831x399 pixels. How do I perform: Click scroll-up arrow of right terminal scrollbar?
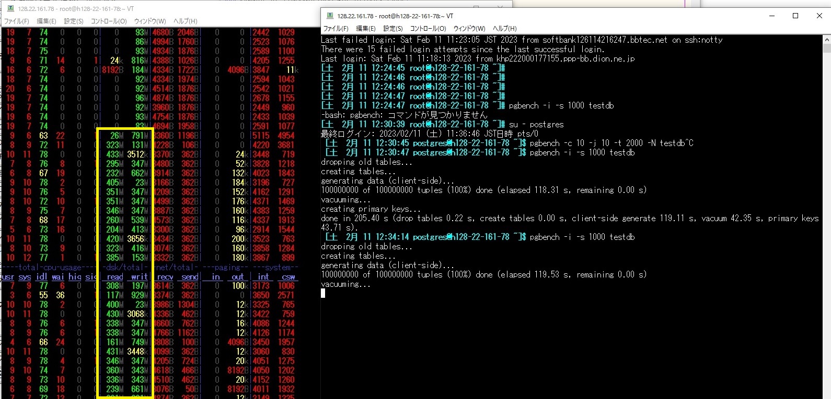(x=826, y=39)
